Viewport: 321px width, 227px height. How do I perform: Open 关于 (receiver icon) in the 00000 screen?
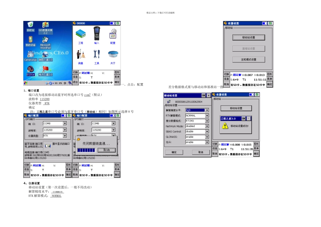[113, 57]
